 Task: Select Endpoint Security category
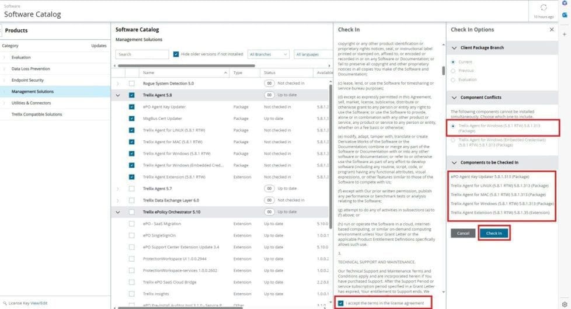(28, 80)
